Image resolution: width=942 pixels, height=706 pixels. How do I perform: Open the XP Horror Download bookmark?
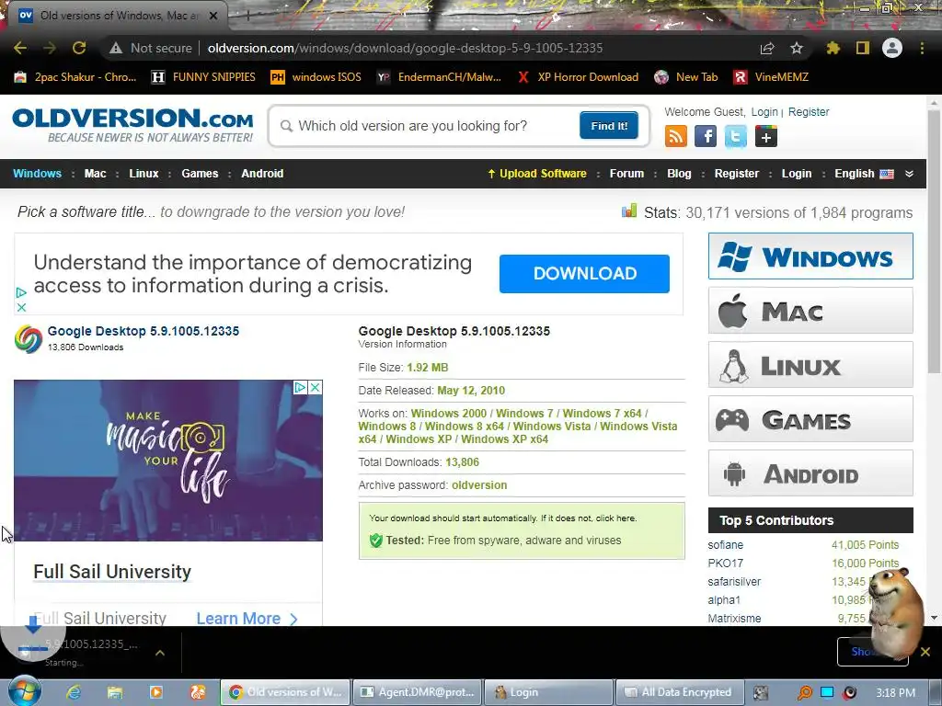click(x=579, y=77)
